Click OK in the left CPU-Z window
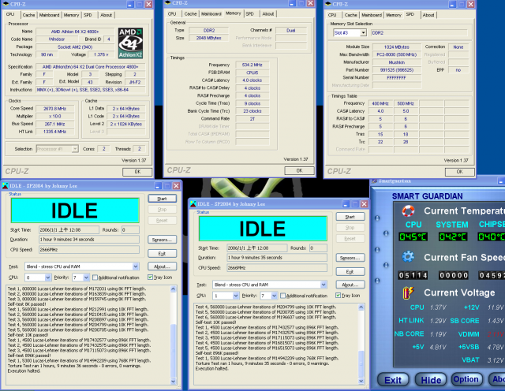Viewport: 505px width, 391px height. (x=137, y=172)
